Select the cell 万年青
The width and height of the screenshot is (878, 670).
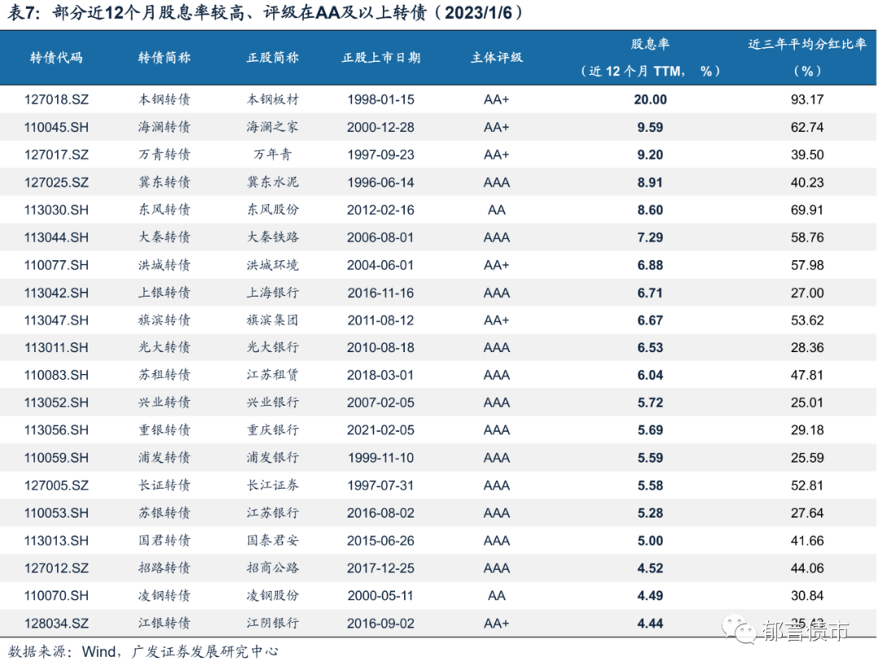pos(272,154)
